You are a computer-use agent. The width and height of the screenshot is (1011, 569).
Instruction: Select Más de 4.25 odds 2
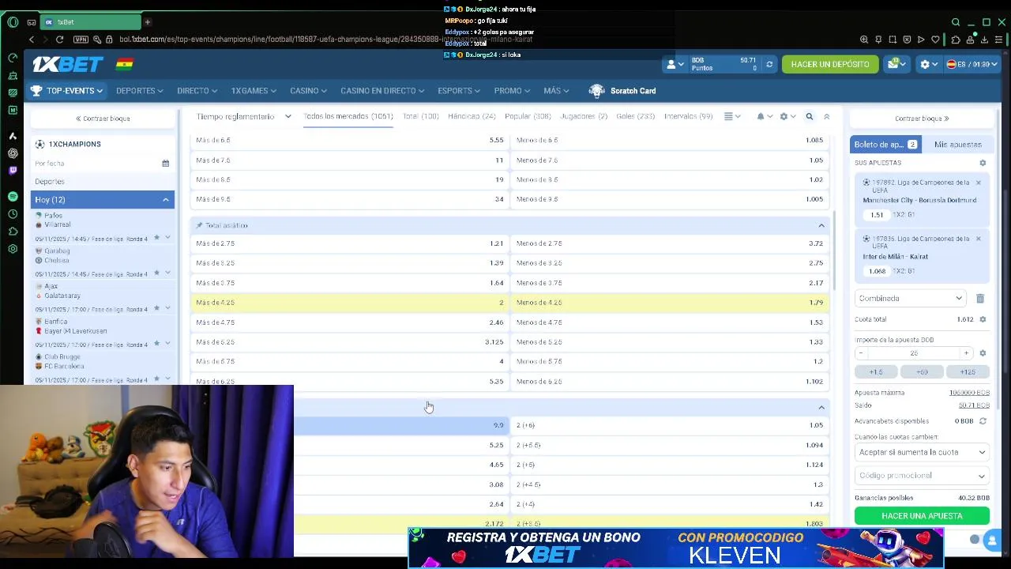350,303
